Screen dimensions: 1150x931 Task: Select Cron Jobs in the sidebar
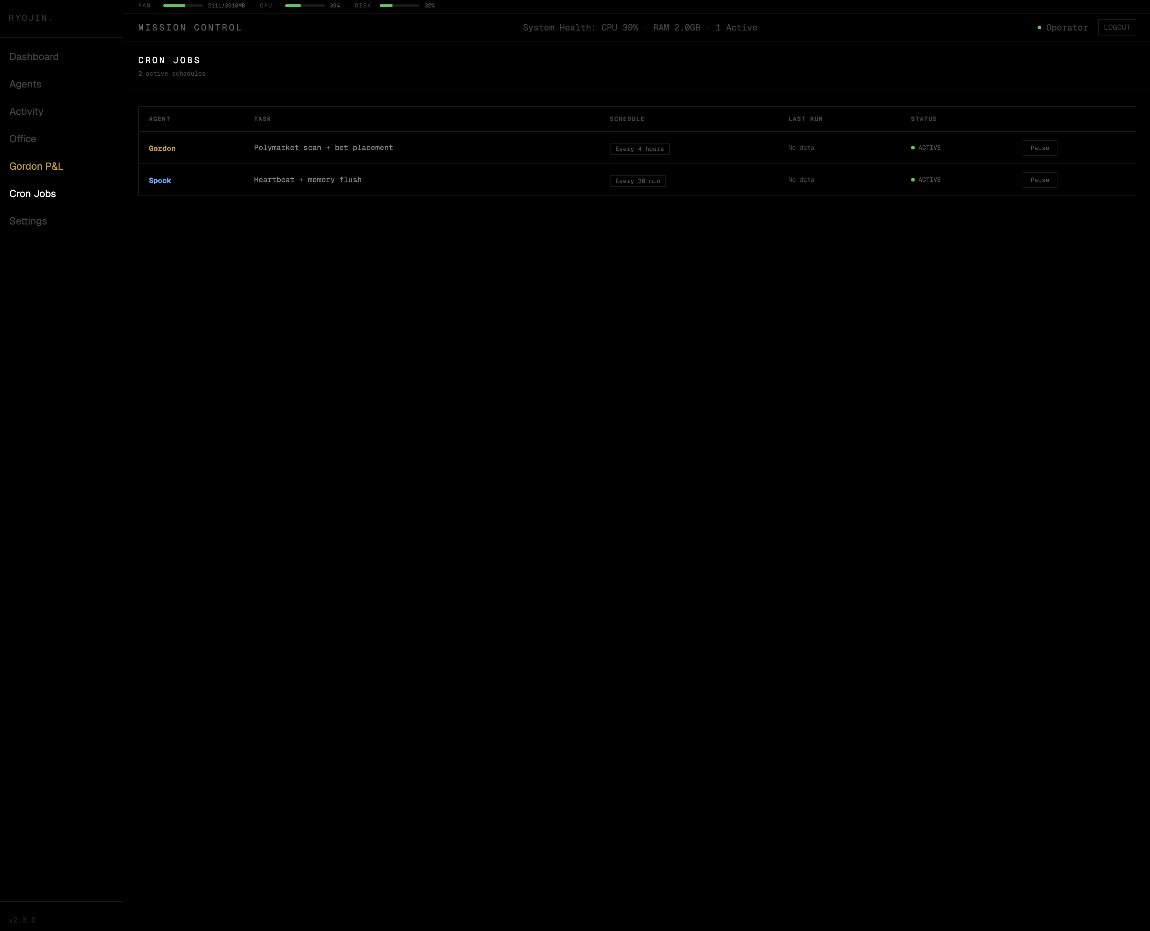point(32,194)
